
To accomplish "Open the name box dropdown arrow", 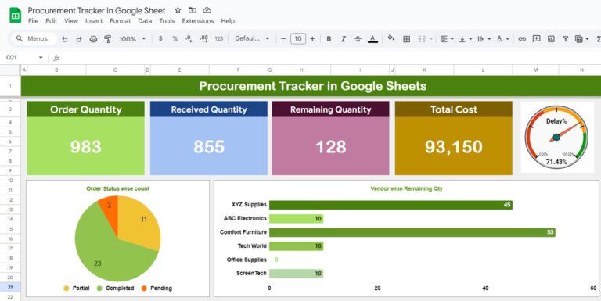I will pyautogui.click(x=41, y=58).
